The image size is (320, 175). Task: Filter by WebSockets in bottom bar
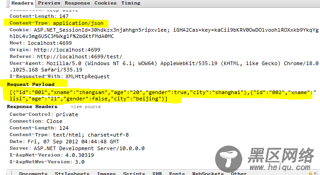pyautogui.click(x=208, y=173)
